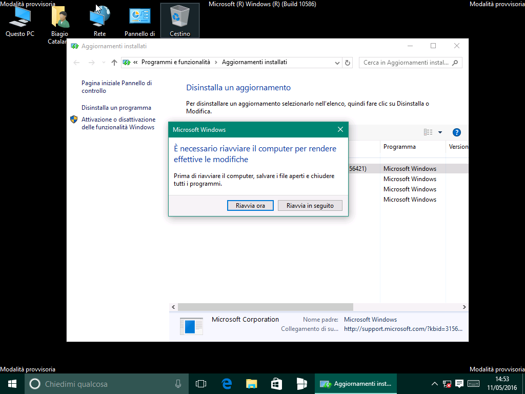Launch Microsoft Edge from the taskbar
525x394 pixels.
coord(227,384)
